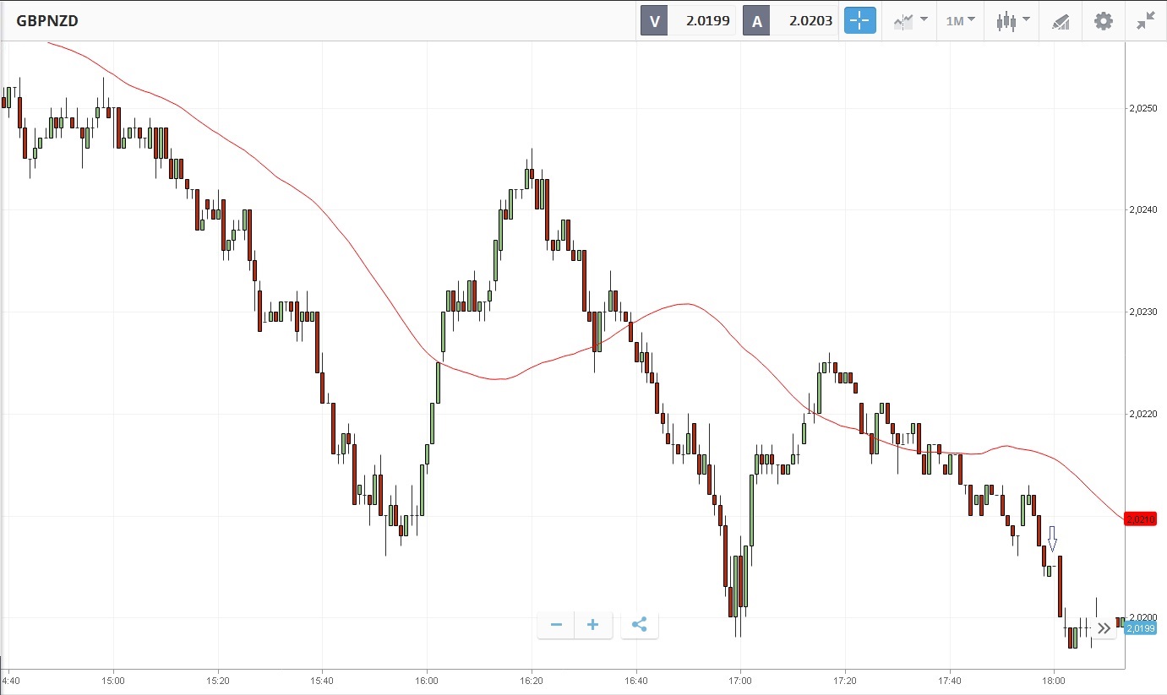Open the drawing tools icon
Image resolution: width=1167 pixels, height=695 pixels.
click(1061, 21)
